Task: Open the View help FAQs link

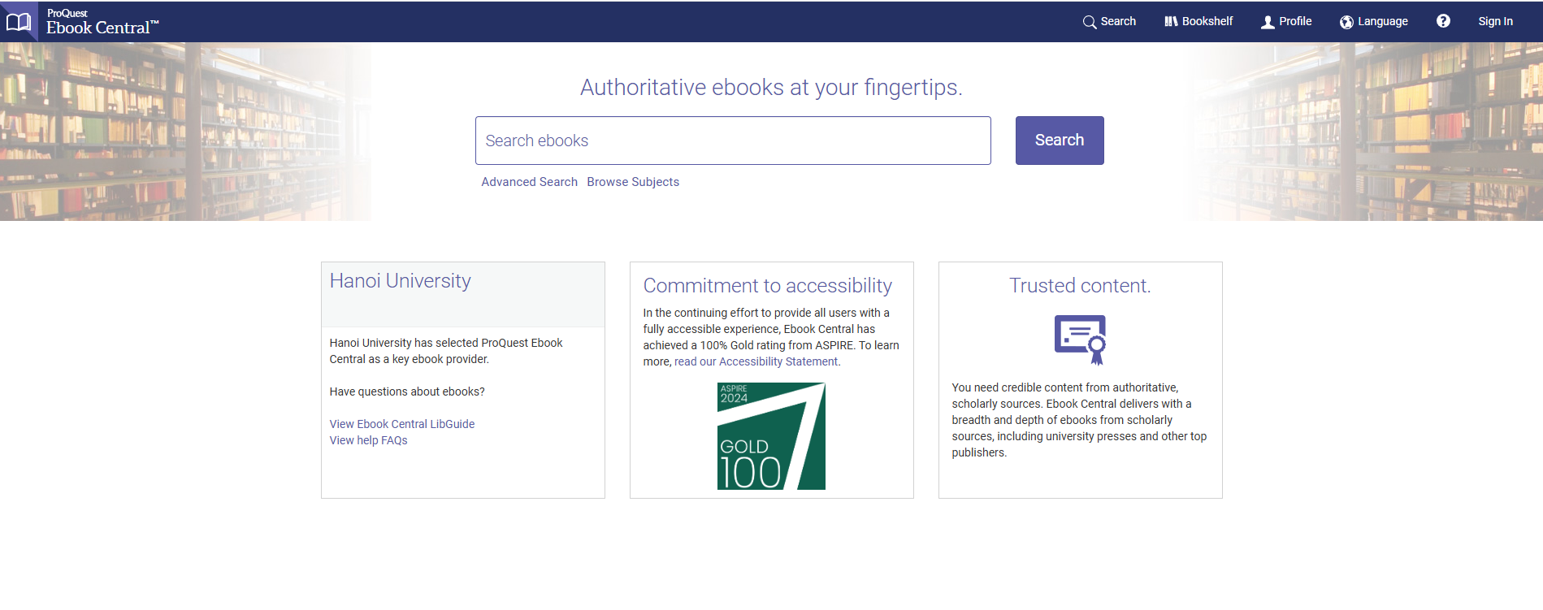Action: coord(368,440)
